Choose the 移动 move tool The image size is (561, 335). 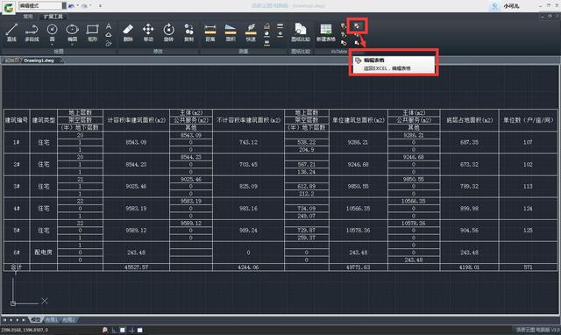(148, 32)
